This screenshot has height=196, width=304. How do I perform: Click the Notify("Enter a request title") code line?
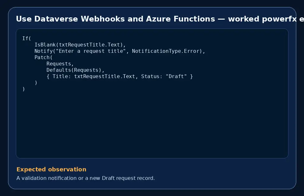tap(120, 51)
